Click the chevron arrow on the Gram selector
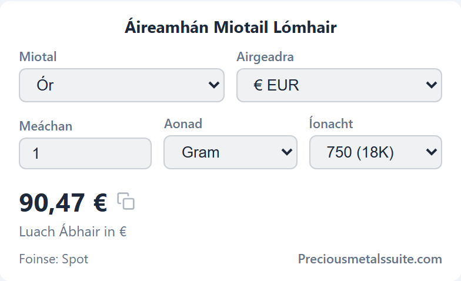This screenshot has height=281, width=461. [287, 152]
